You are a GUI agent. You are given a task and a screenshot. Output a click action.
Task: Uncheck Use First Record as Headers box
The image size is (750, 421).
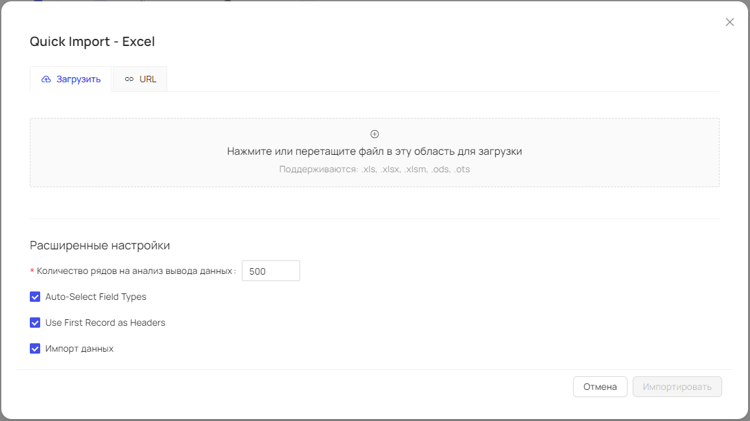pyautogui.click(x=35, y=323)
